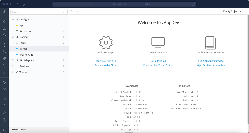Screen dimensions: 249x133
Task: Expand the Resources tree node
Action: click(13, 31)
